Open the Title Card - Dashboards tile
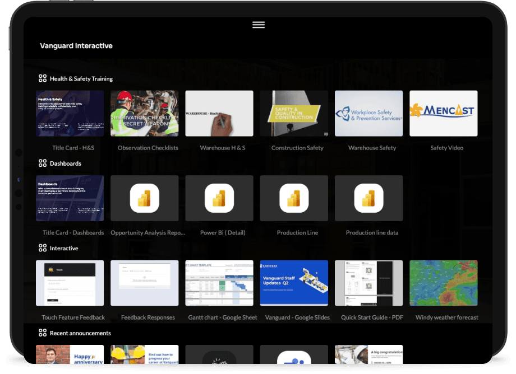This screenshot has height=374, width=516. click(70, 198)
